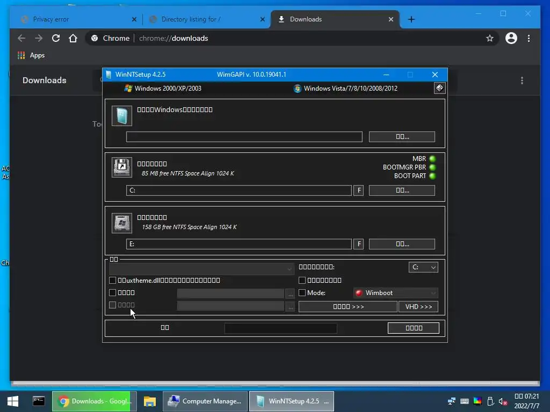Image resolution: width=550 pixels, height=412 pixels.
Task: Click browse button for boot drive C:
Action: [x=402, y=190]
